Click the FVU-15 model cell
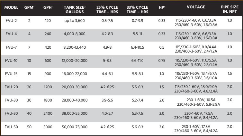 [x=11, y=74]
